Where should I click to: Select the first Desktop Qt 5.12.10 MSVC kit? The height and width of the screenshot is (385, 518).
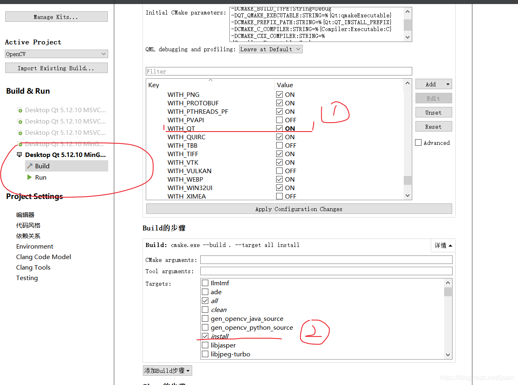point(62,110)
